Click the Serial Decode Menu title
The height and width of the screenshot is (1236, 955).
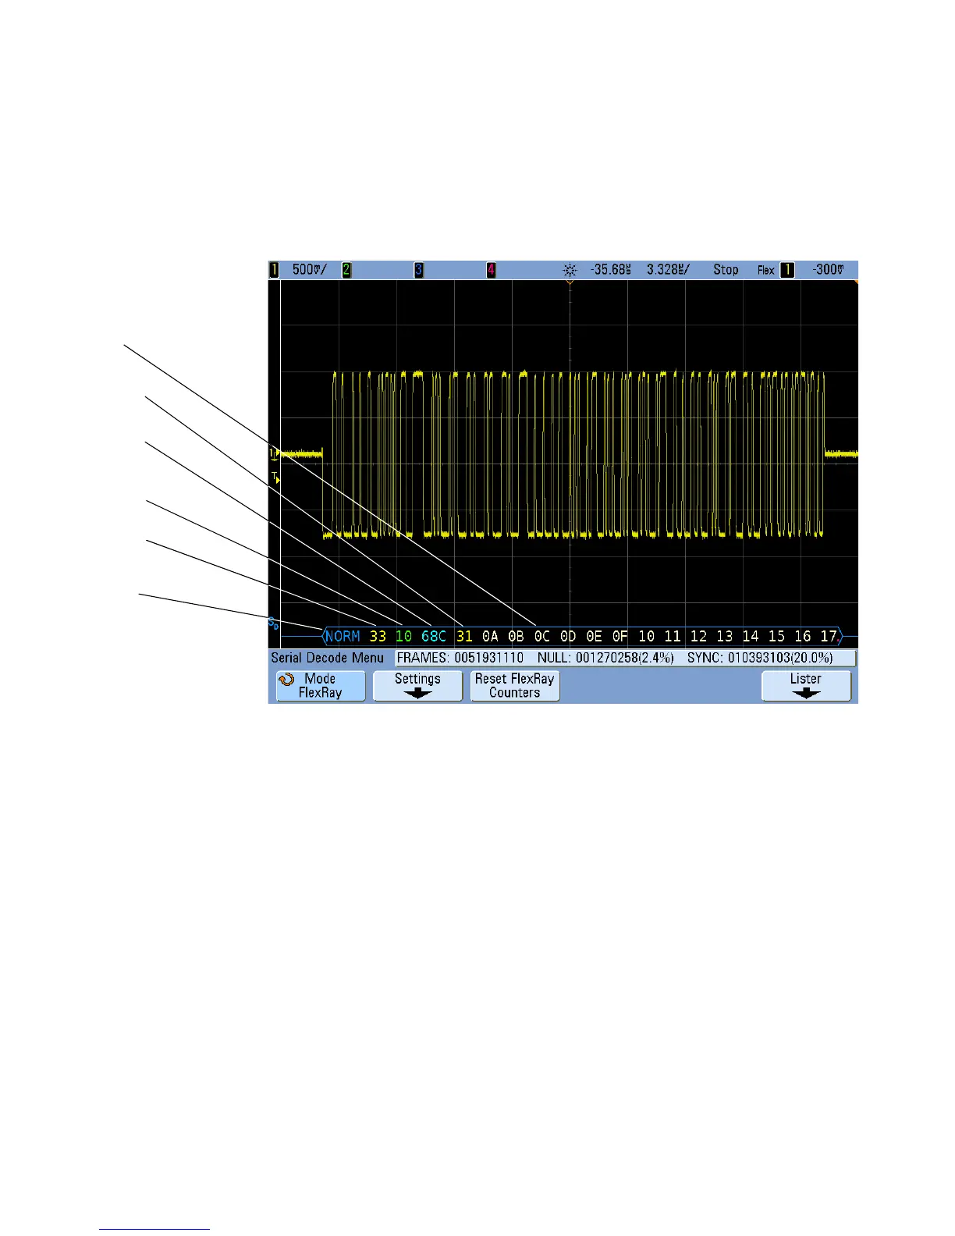[x=328, y=658]
